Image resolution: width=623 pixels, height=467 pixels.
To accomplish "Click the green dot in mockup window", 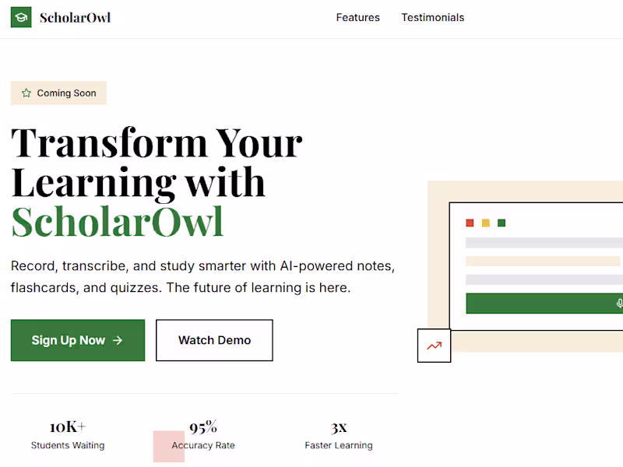I will click(x=502, y=223).
